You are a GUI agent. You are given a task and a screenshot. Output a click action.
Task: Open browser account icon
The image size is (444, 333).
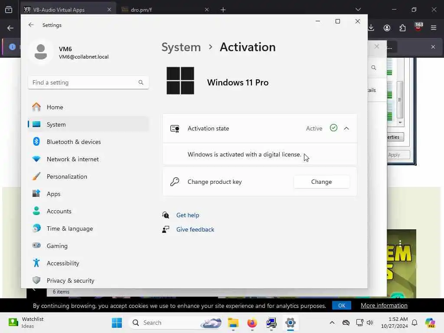tap(387, 28)
